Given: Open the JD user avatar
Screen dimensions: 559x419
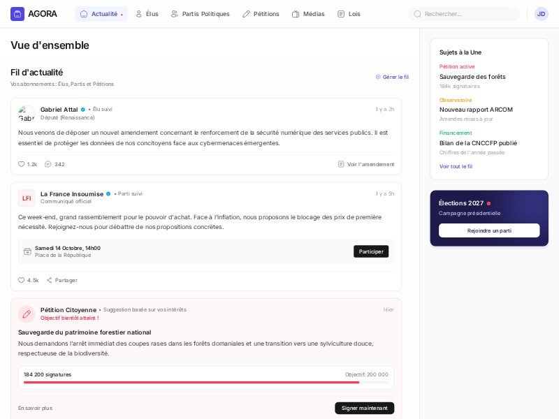Looking at the screenshot, I should click(541, 14).
